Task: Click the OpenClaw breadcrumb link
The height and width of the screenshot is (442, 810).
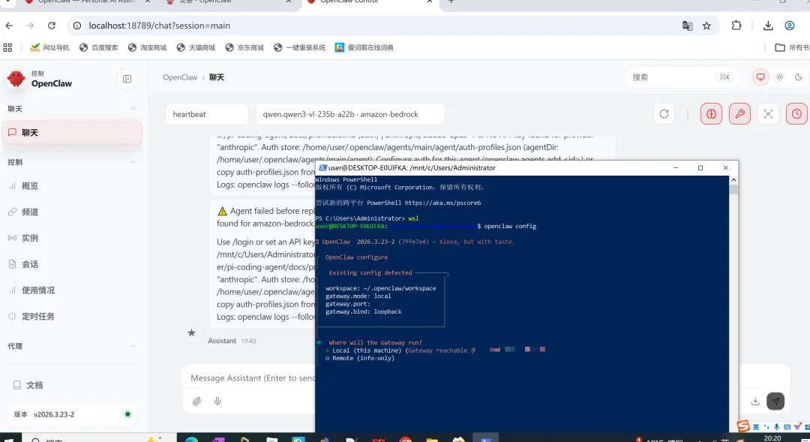Action: pyautogui.click(x=180, y=77)
